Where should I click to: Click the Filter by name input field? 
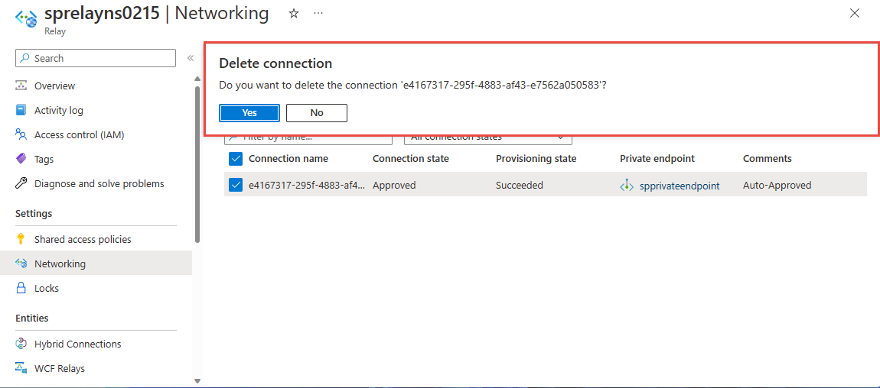point(308,138)
